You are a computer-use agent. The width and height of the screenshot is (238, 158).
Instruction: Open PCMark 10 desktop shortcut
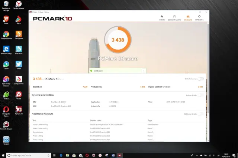tap(19, 109)
